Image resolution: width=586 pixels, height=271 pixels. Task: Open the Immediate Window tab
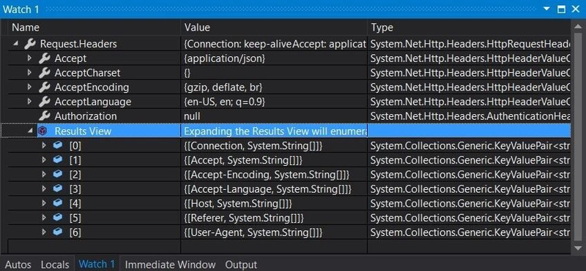tap(170, 264)
